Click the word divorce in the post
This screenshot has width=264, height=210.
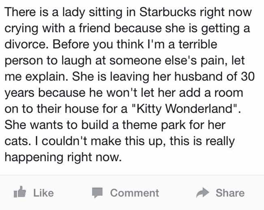25,44
